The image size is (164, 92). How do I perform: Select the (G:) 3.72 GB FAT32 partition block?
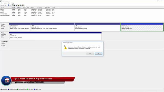(x=55, y=36)
